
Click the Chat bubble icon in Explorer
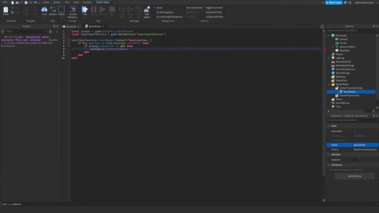(333, 106)
